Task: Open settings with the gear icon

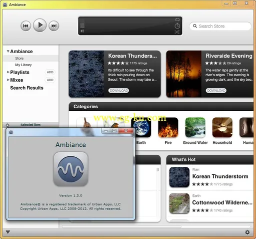Action: 247,232
